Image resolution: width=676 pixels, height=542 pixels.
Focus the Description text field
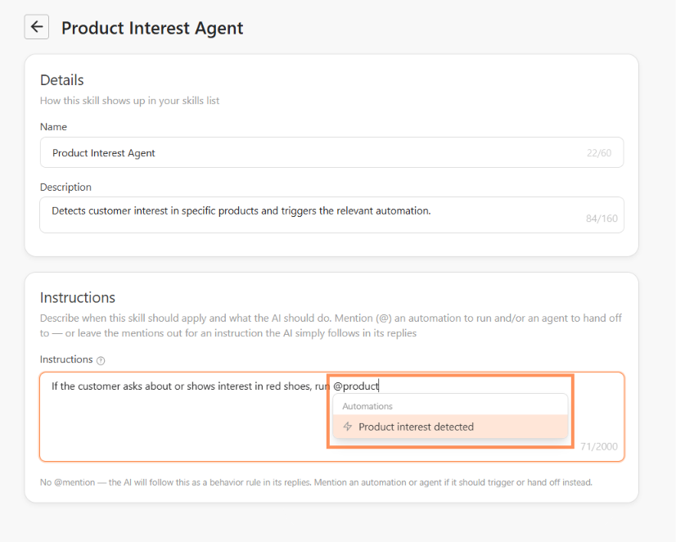click(x=331, y=215)
